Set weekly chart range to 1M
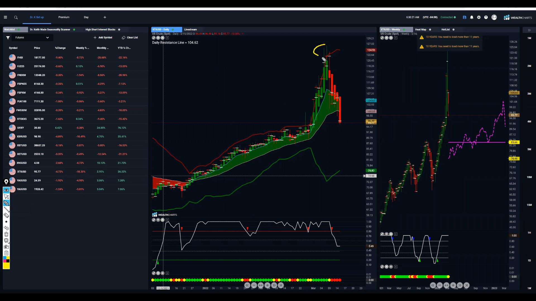536x301 pixels. pos(529,38)
